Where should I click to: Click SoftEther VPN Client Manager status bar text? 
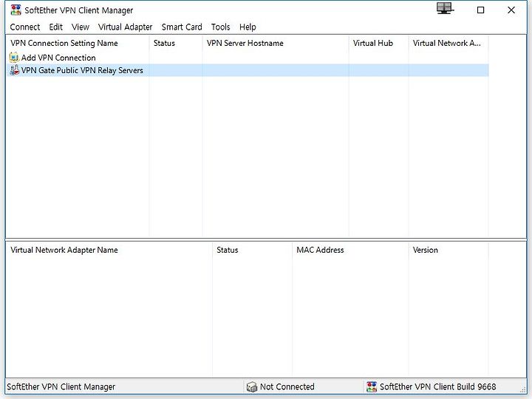[61, 386]
